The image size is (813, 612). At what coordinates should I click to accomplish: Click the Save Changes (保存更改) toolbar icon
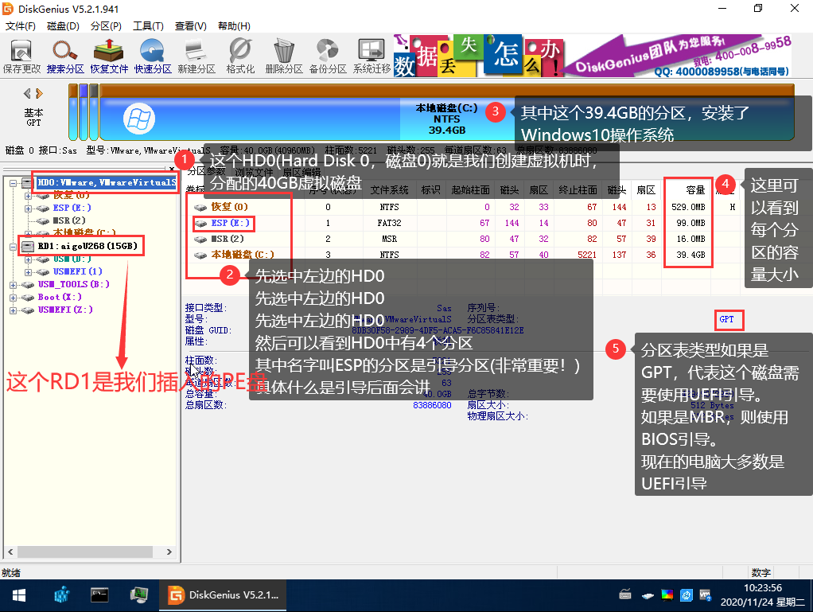click(x=21, y=57)
